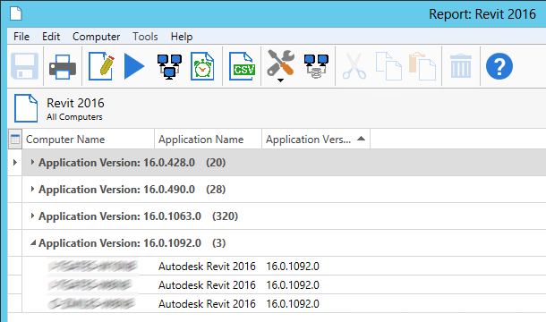Viewport: 546px width, 322px height.
Task: Click the document icon in the title bar
Action: (x=16, y=13)
